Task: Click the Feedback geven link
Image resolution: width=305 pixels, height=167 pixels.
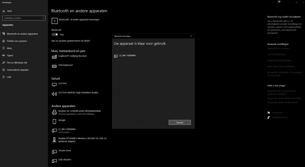Action: pyautogui.click(x=280, y=117)
